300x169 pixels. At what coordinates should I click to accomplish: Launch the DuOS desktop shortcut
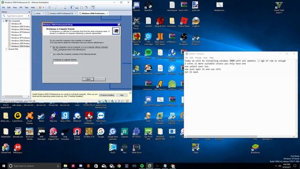[112, 148]
